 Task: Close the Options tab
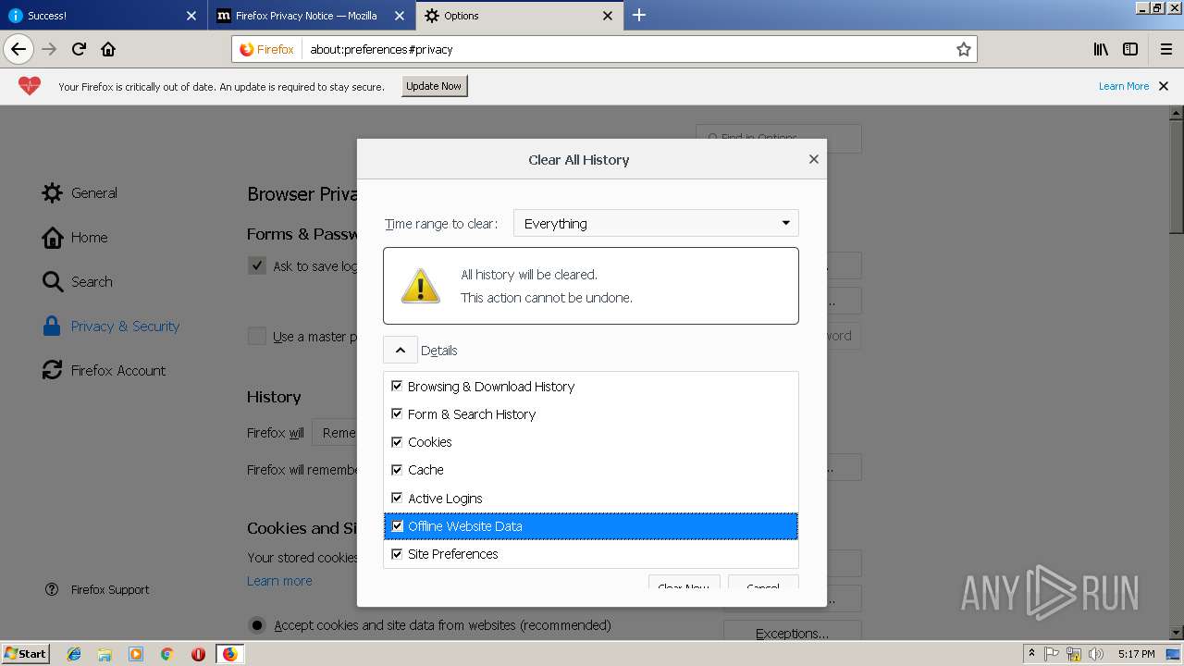[608, 16]
